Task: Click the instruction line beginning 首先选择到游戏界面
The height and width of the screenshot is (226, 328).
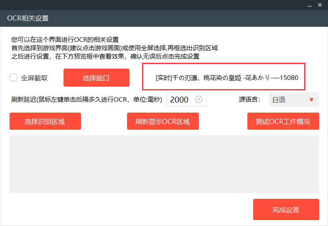Action: click(x=114, y=48)
